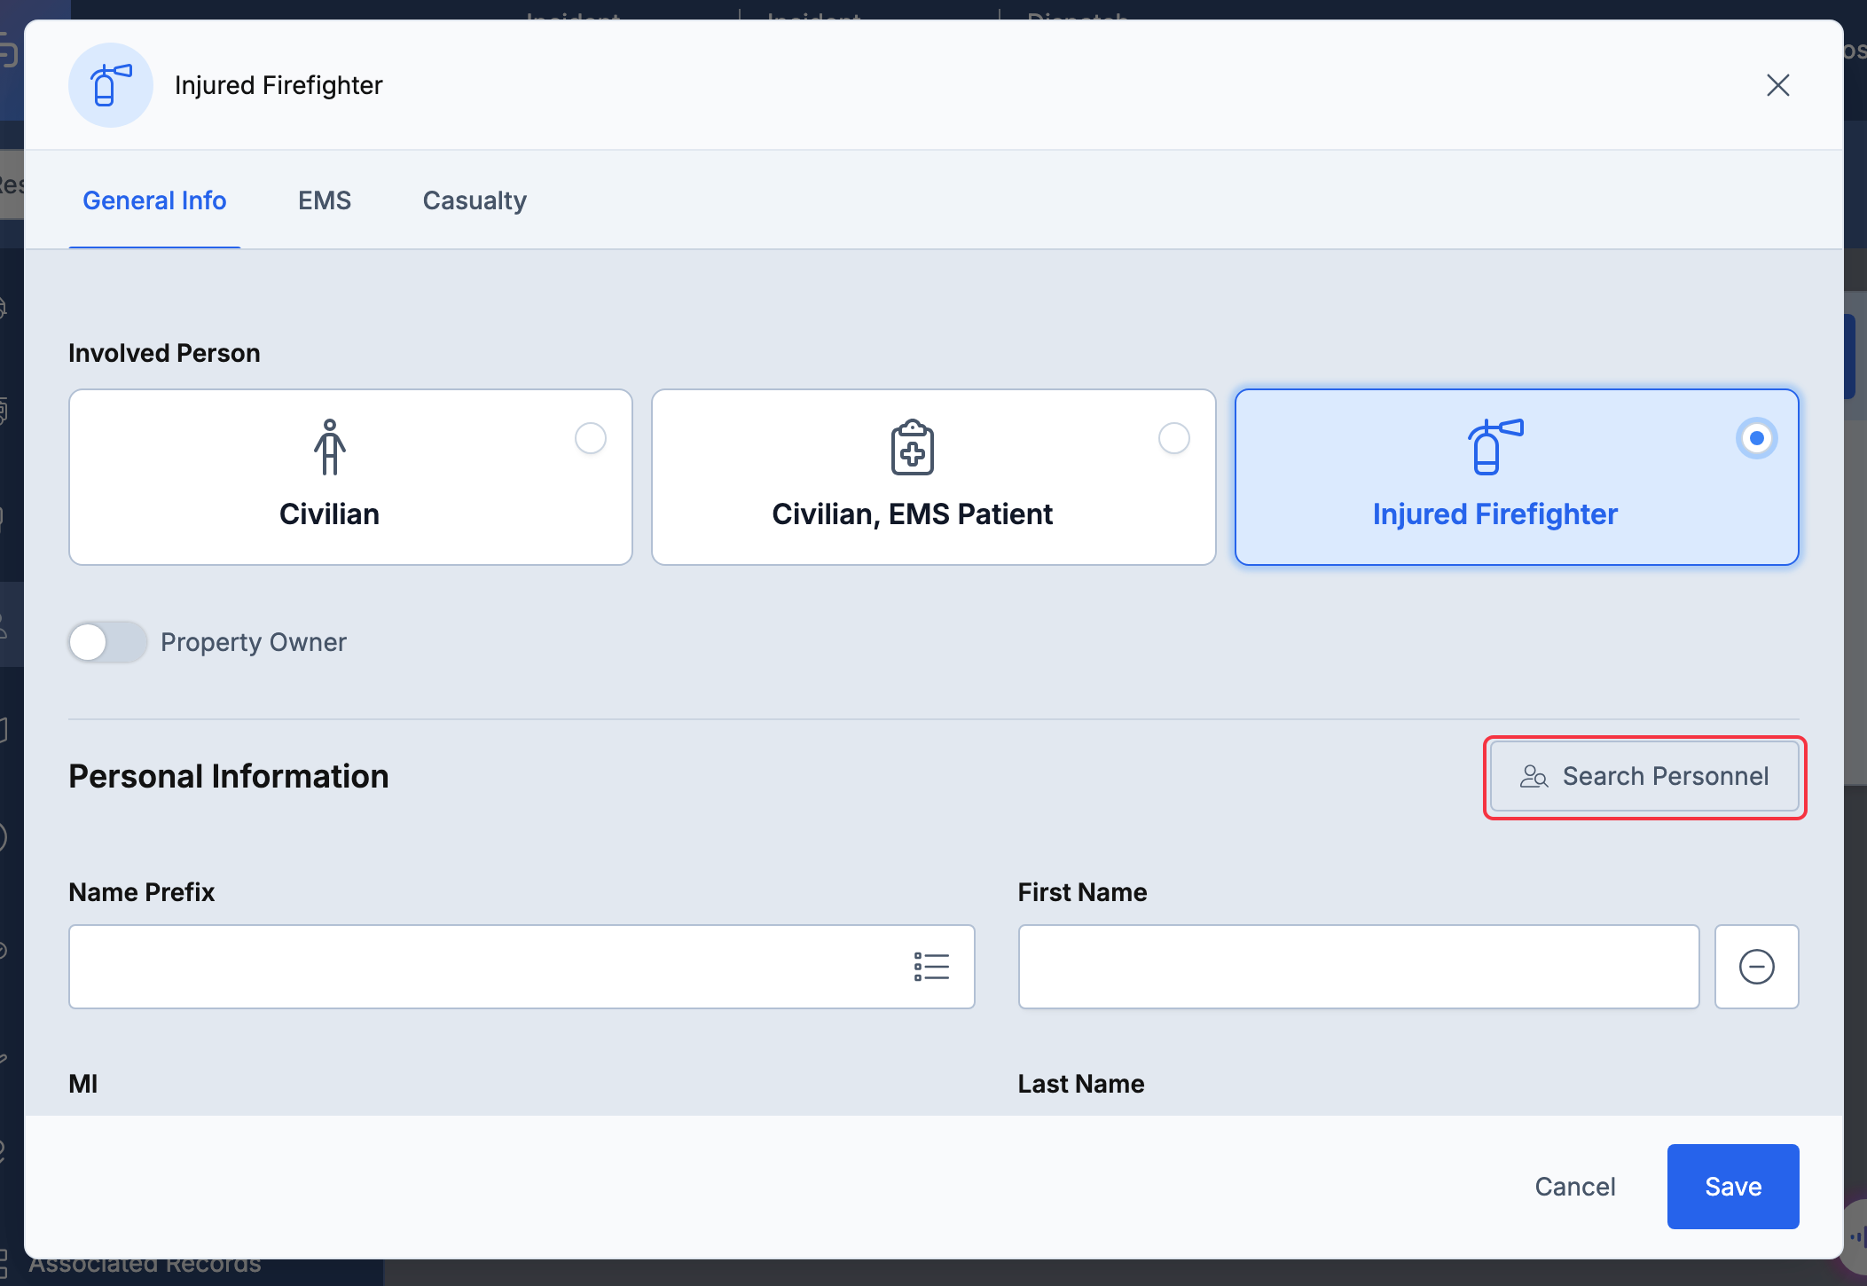Click the Name Prefix list icon
Screen dimensions: 1867x1286
point(931,967)
